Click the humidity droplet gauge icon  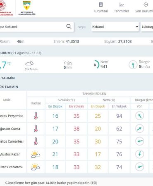pos(96,64)
